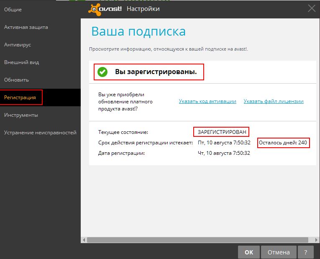Click registration date Чт, 10 августа 7:50:32
This screenshot has height=259, width=320.
(224, 153)
